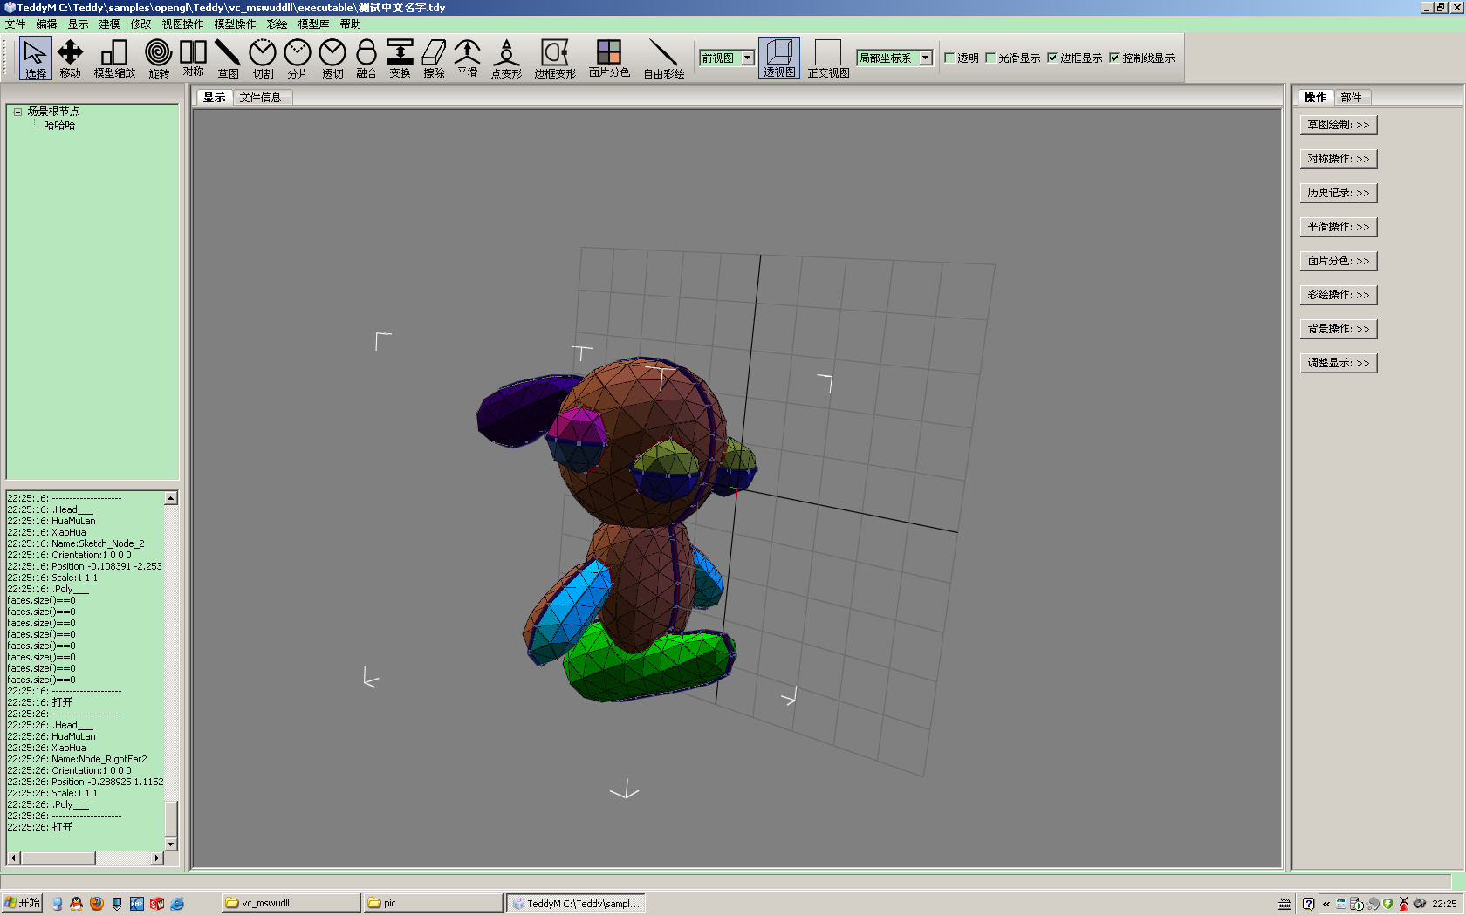The image size is (1466, 916).
Task: Launch Firefox from quick launch
Action: coord(97,904)
